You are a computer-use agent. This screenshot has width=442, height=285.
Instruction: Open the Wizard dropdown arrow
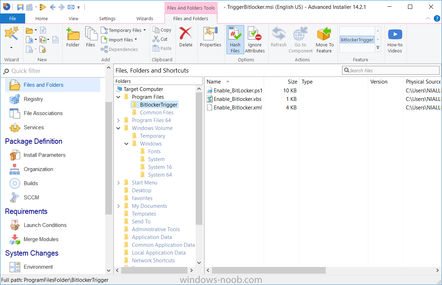[x=11, y=48]
